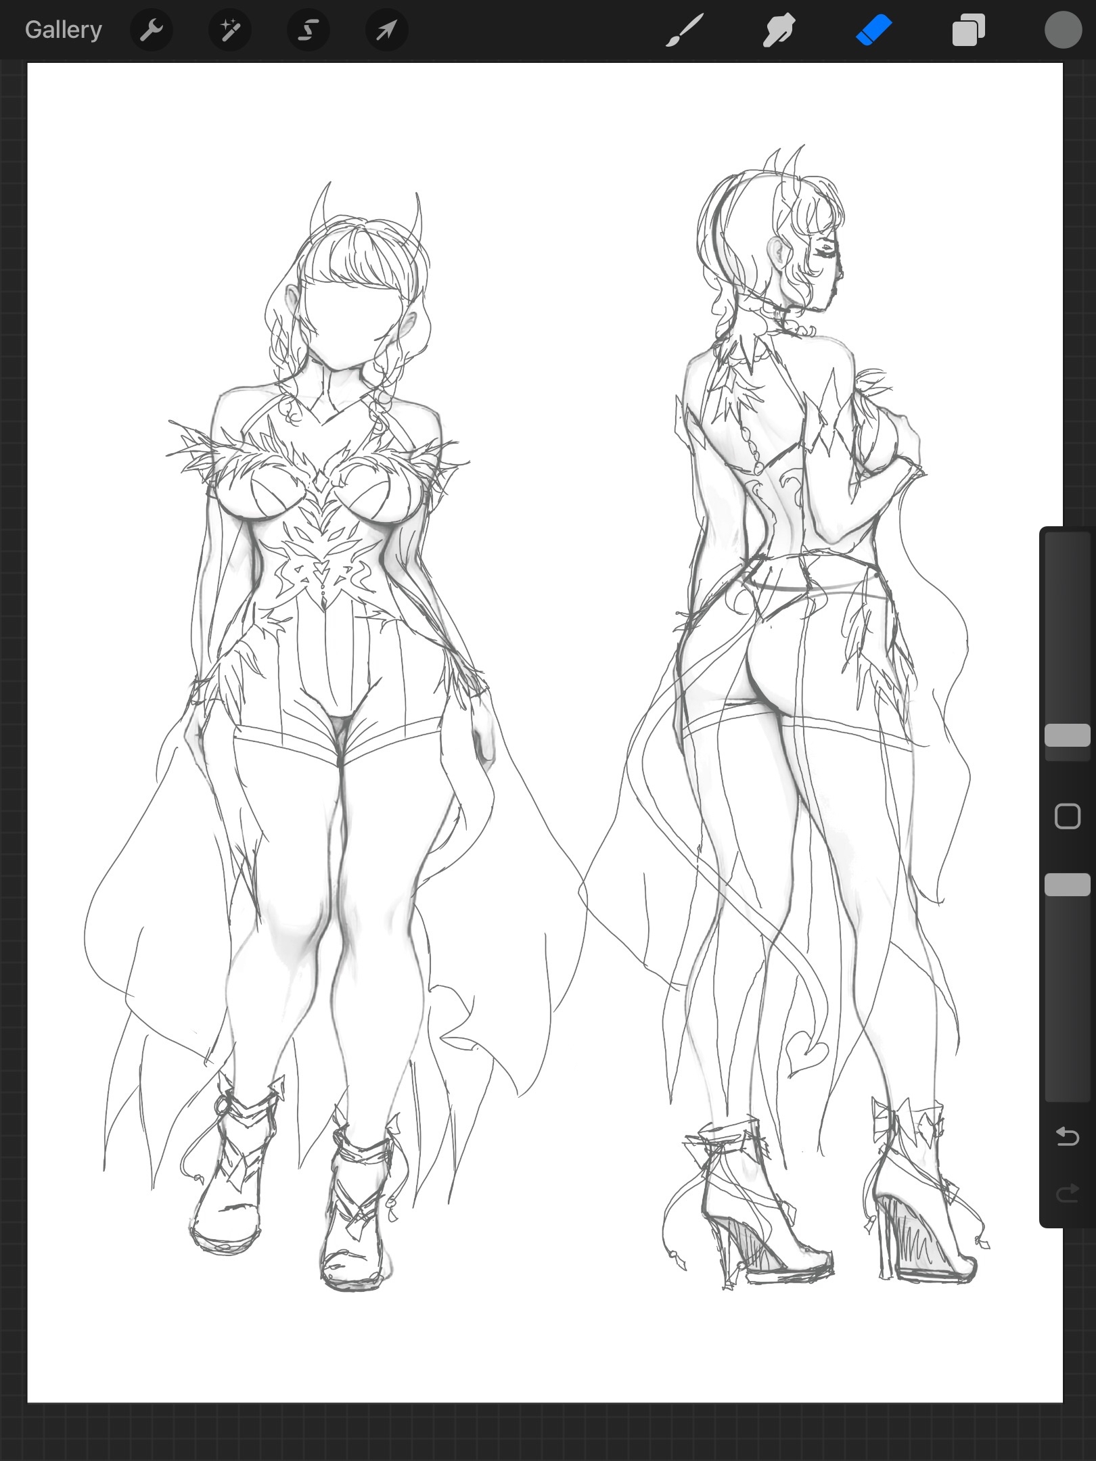Image resolution: width=1096 pixels, height=1461 pixels.
Task: Open the Layers panel
Action: point(967,30)
